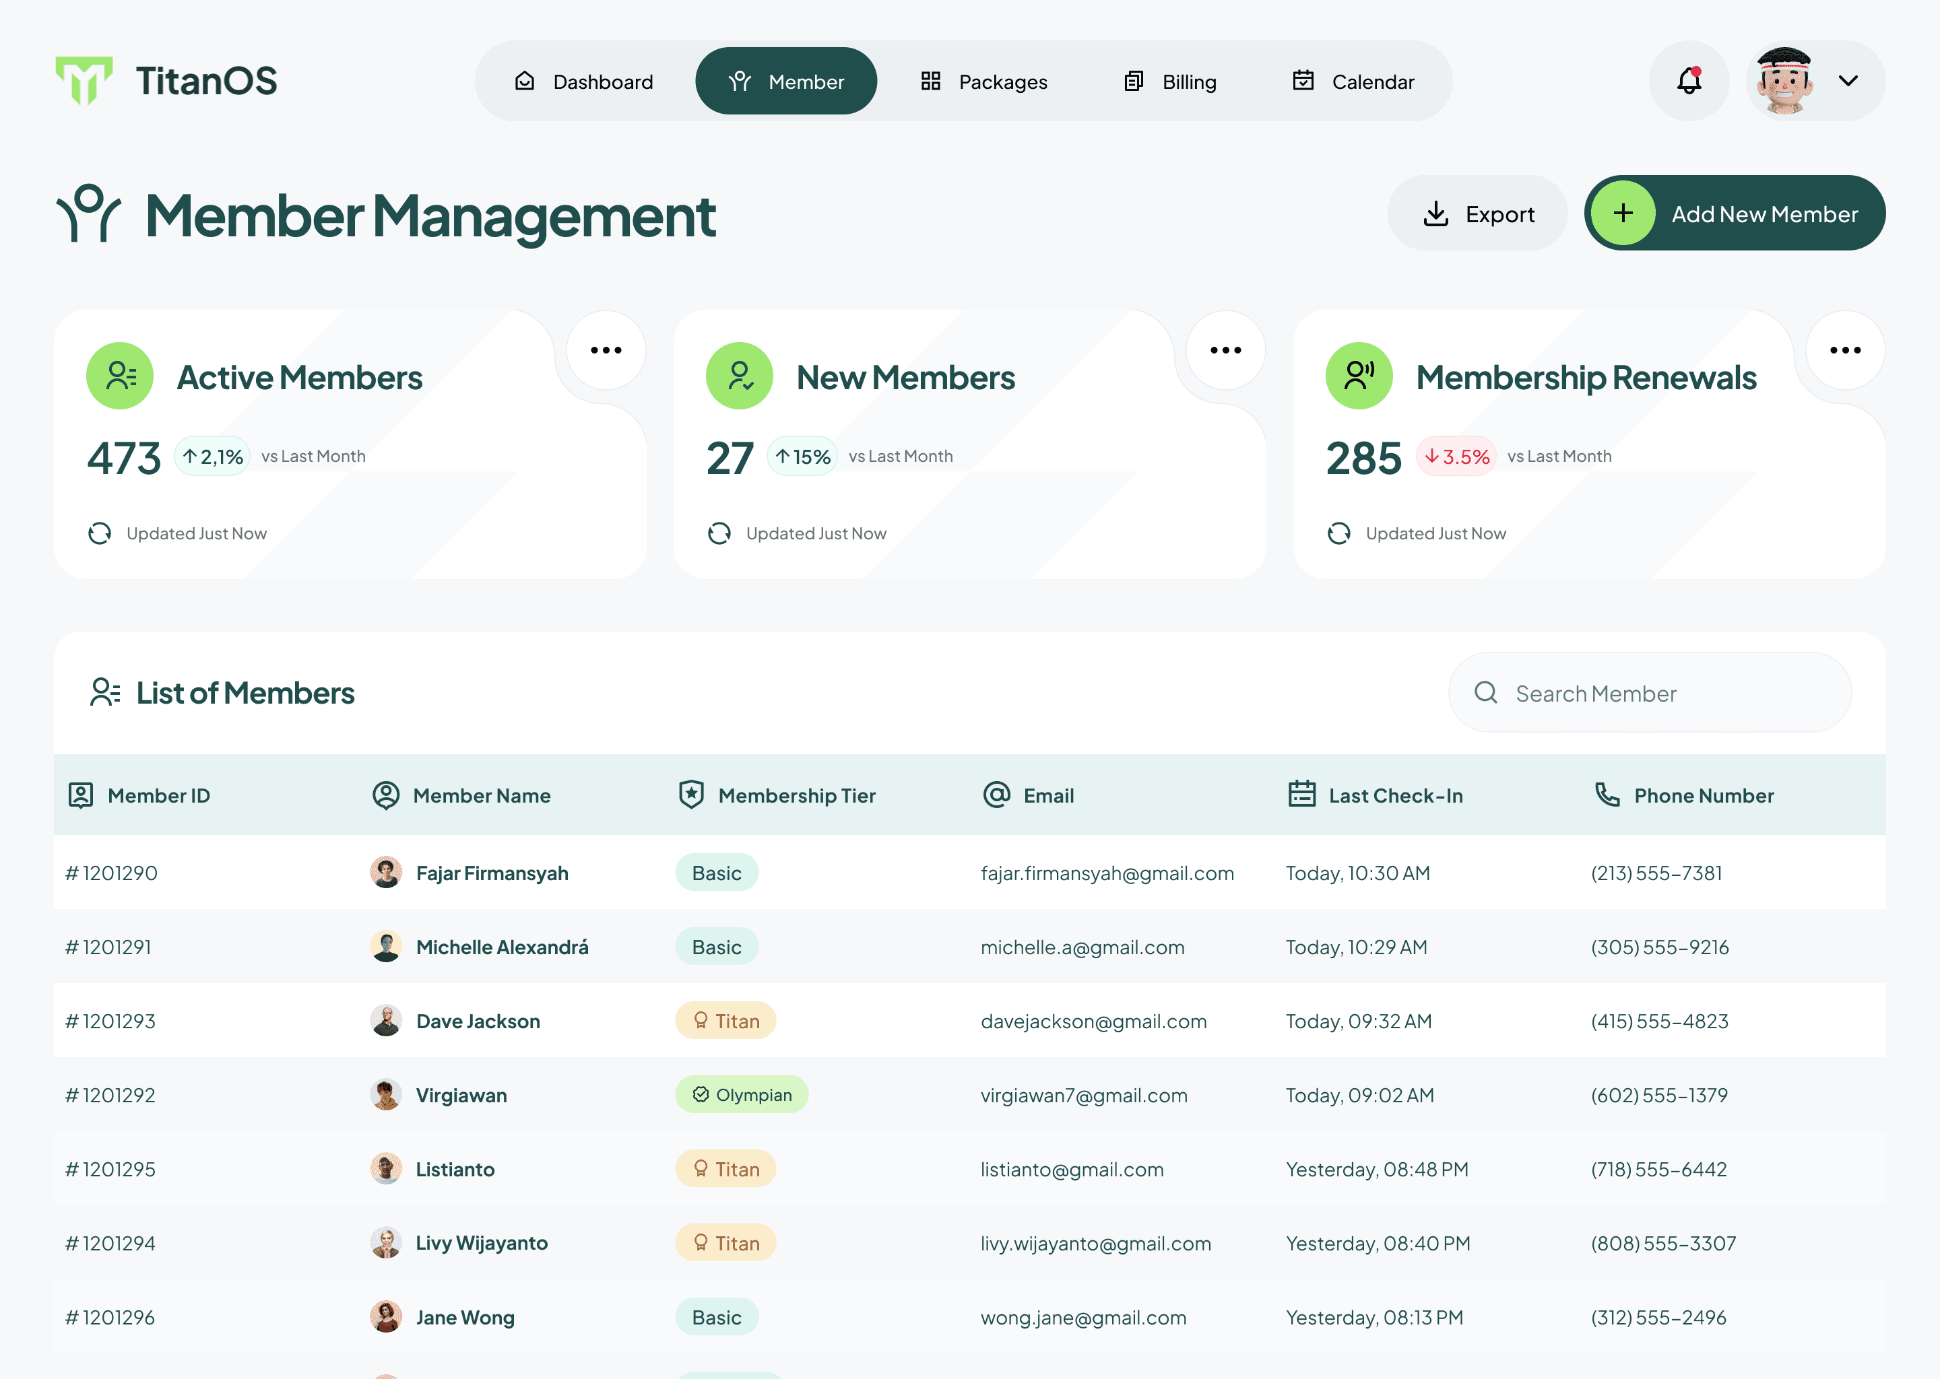Open the Calendar tab

[x=1354, y=81]
